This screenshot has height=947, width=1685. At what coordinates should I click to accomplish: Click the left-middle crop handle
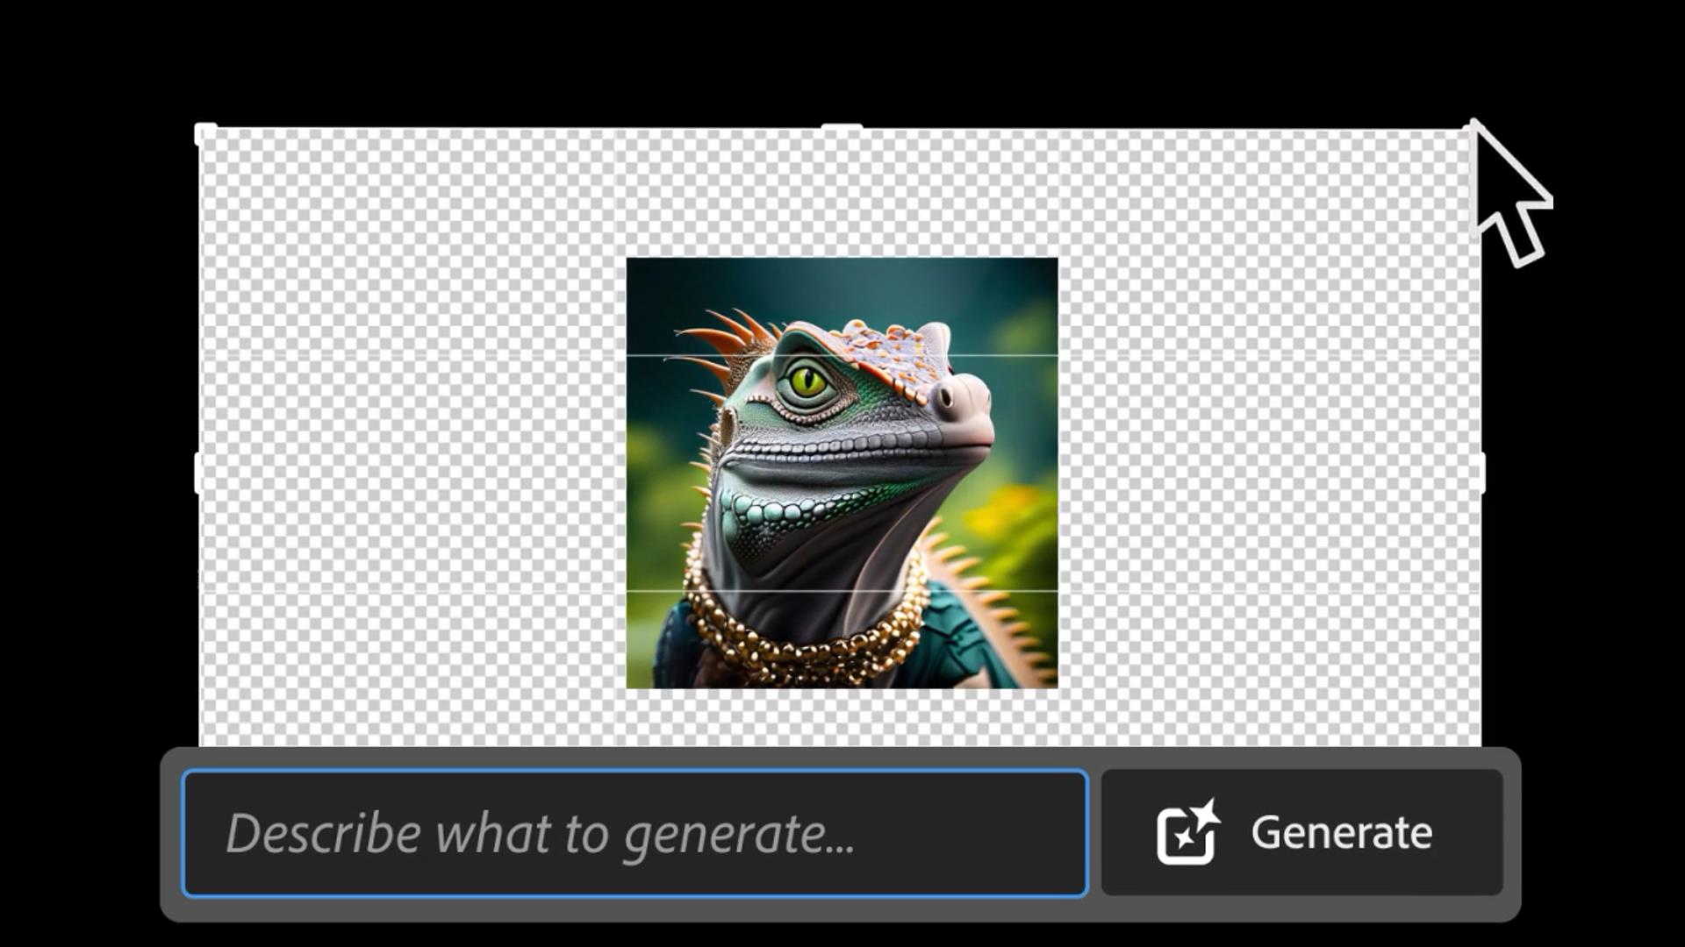198,473
